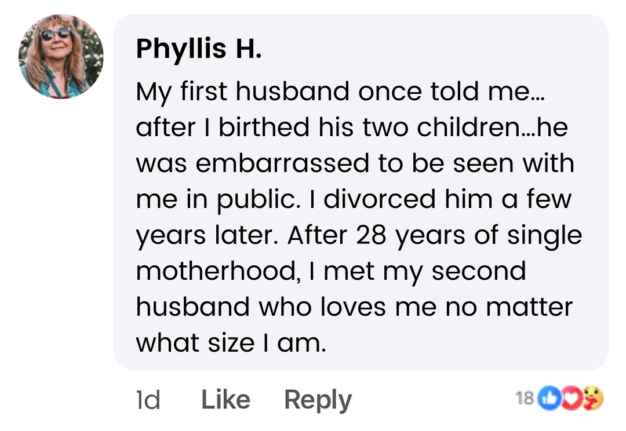Click the 1d timestamp of the comment
Screen dimensions: 626x431
point(148,400)
